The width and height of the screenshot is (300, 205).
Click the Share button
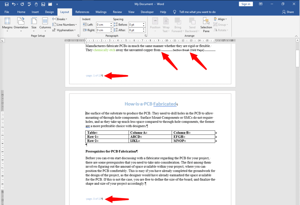tap(288, 12)
